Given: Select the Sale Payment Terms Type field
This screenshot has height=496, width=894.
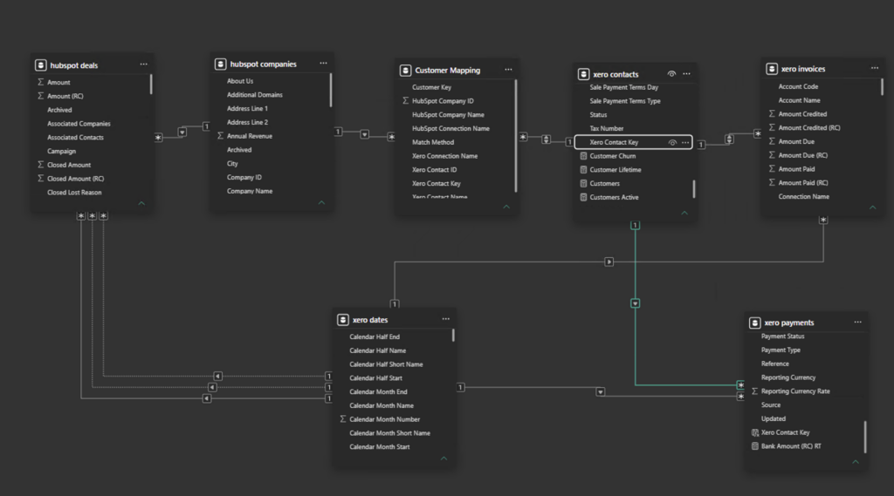Looking at the screenshot, I should point(625,101).
